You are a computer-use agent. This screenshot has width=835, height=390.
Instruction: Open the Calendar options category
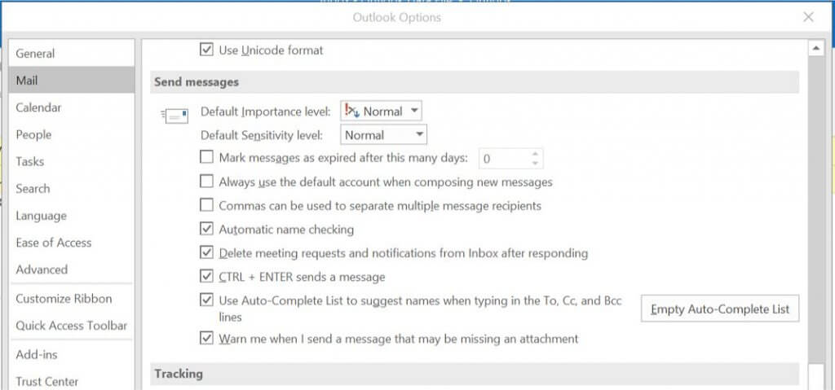click(72, 107)
